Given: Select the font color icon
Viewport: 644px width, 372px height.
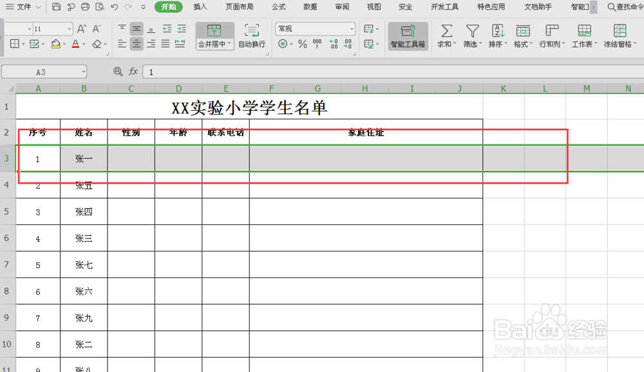Looking at the screenshot, I should point(77,45).
